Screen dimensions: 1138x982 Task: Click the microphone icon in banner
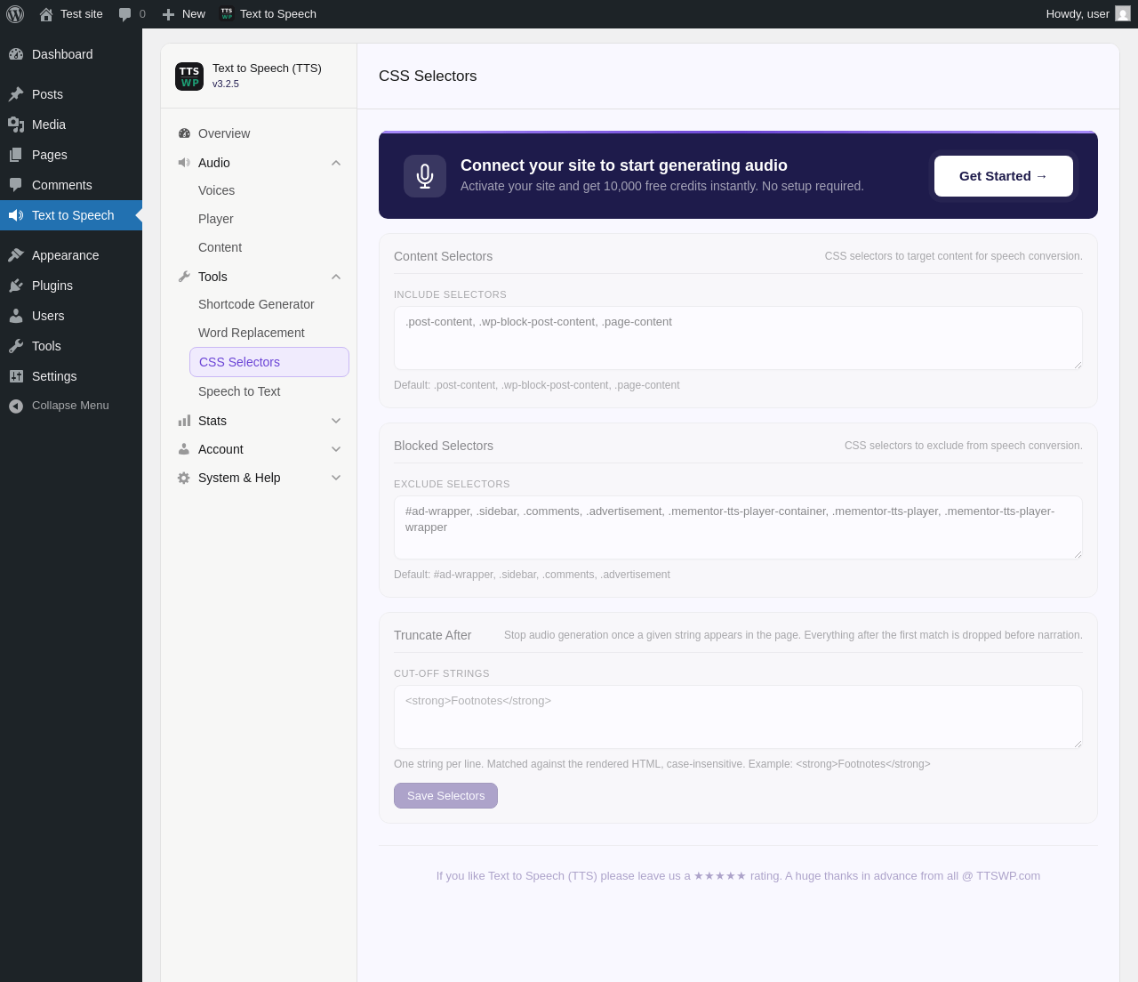[425, 176]
